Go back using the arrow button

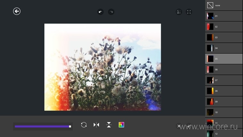point(17,11)
